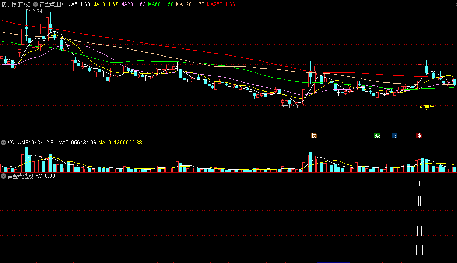Select the MA5: 1.63 price label
This screenshot has width=457, height=263.
(x=79, y=4)
